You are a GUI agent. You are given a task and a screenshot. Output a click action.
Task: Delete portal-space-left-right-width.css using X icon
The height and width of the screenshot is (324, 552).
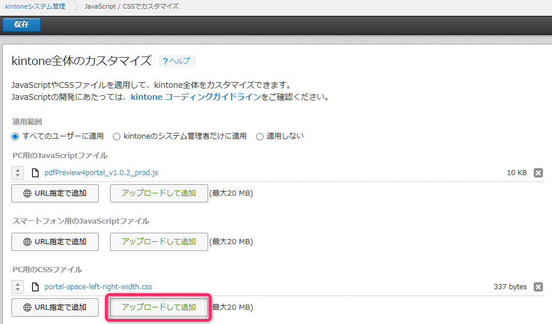click(x=538, y=287)
